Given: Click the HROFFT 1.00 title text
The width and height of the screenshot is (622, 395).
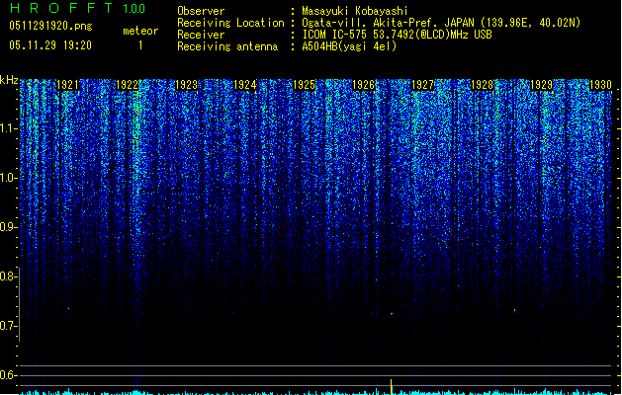Looking at the screenshot, I should (78, 8).
